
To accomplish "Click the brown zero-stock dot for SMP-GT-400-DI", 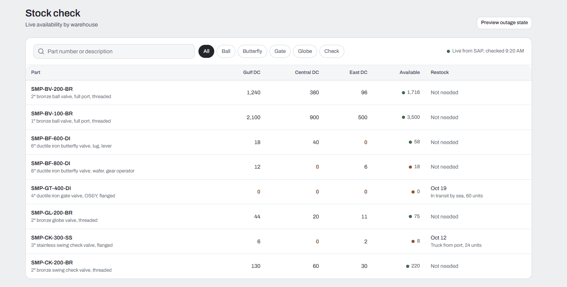I will 413,192.
